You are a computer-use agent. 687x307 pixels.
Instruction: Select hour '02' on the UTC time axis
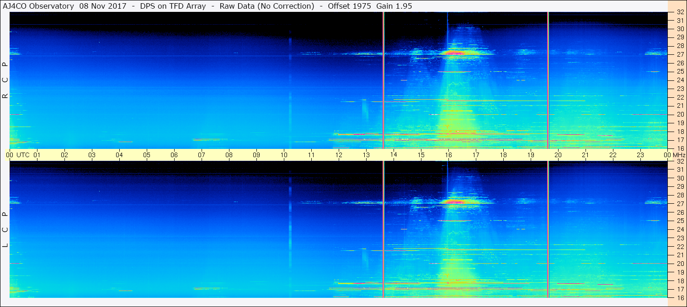pyautogui.click(x=64, y=155)
